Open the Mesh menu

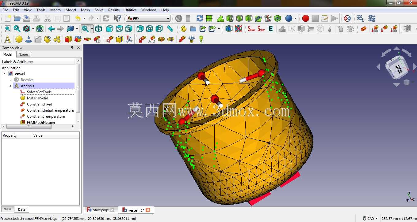pos(85,10)
